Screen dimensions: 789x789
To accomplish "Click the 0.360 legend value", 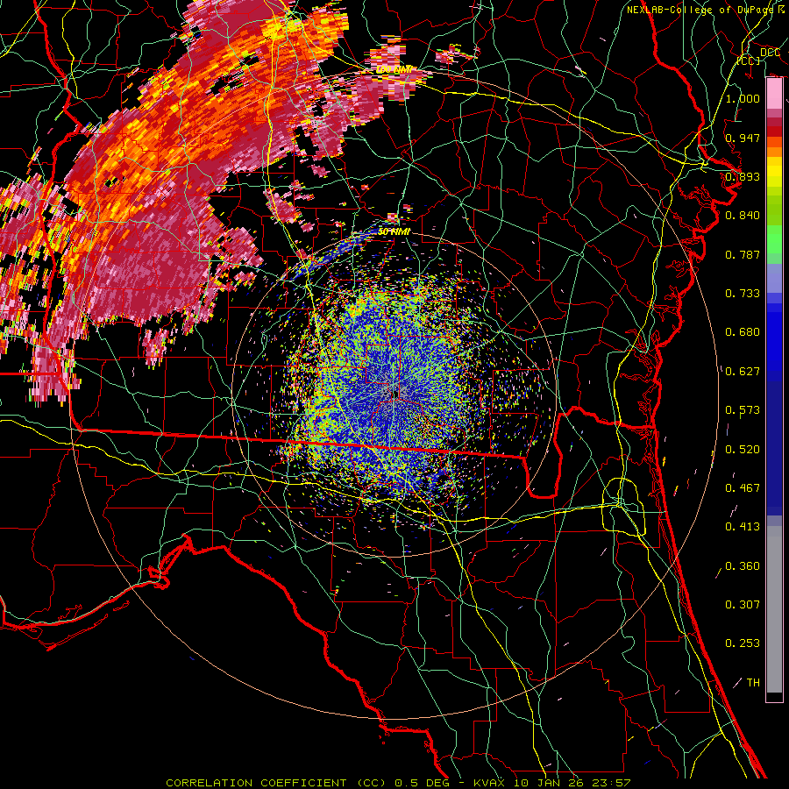I will pyautogui.click(x=743, y=566).
